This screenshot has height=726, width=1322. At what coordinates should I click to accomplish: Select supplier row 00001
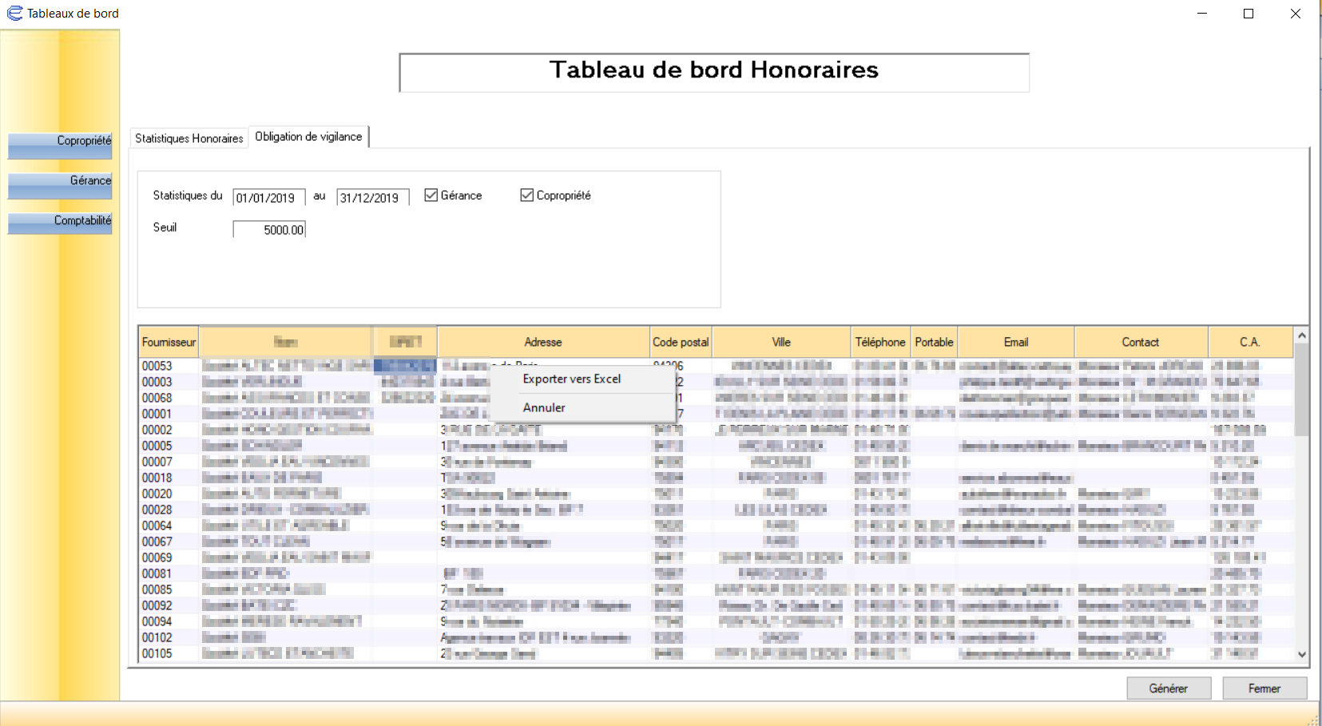click(716, 414)
